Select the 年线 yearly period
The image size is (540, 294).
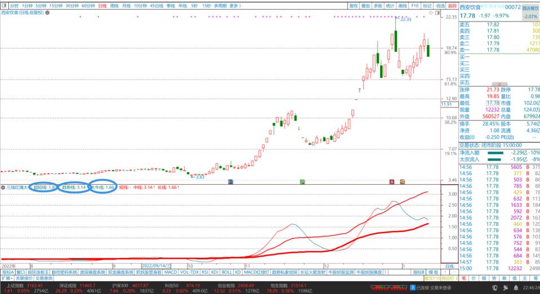[183, 6]
